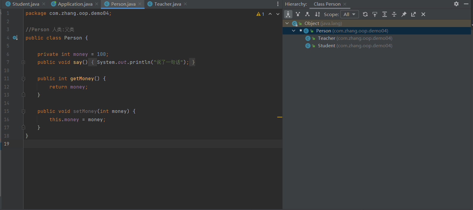This screenshot has width=473, height=210.
Task: Select the Class Hierarchy view button
Action: pos(288,14)
